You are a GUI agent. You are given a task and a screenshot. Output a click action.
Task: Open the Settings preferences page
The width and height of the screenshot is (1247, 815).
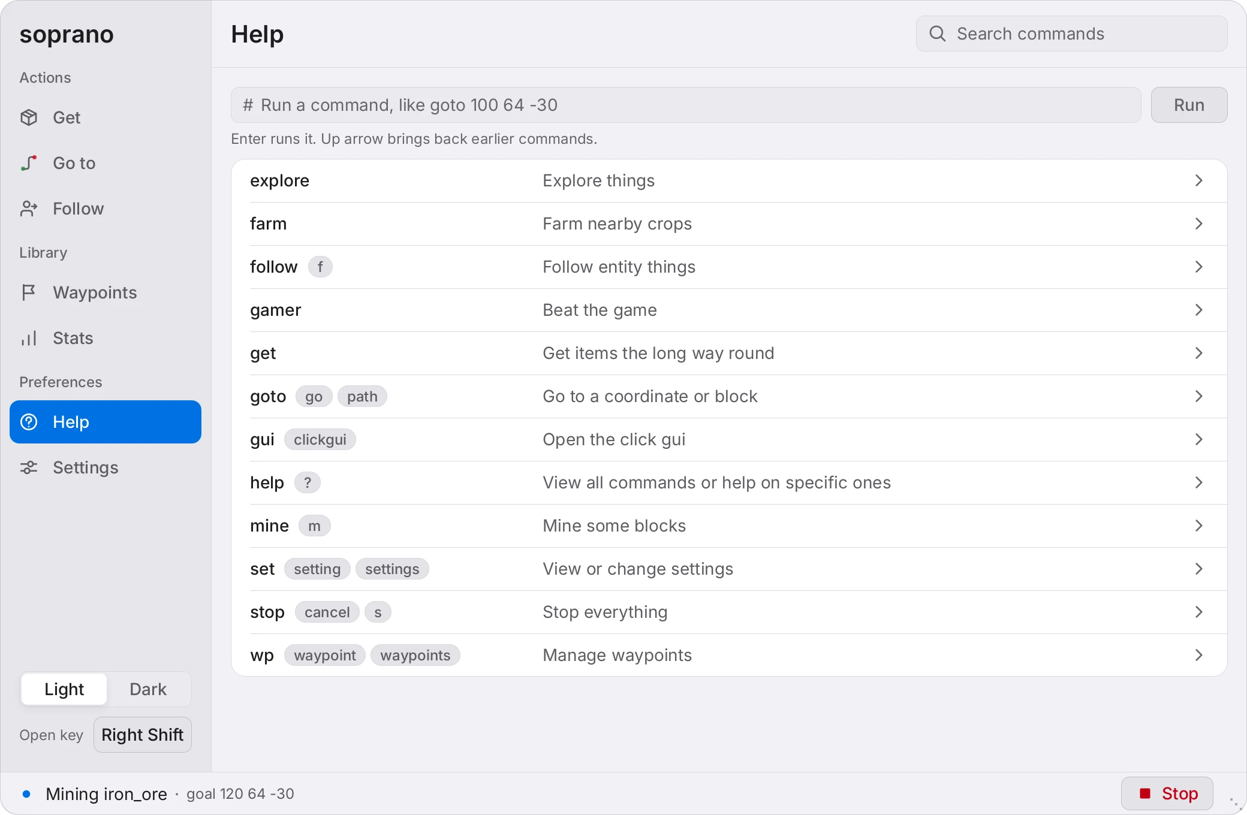(x=106, y=467)
